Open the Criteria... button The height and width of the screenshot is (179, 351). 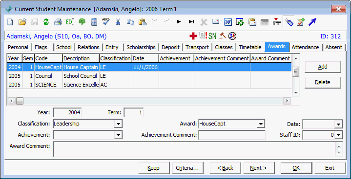(187, 168)
